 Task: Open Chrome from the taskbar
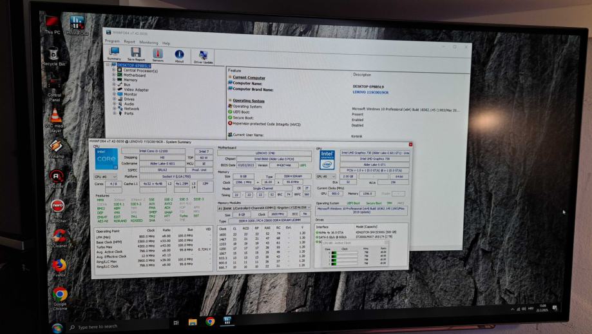click(x=210, y=321)
